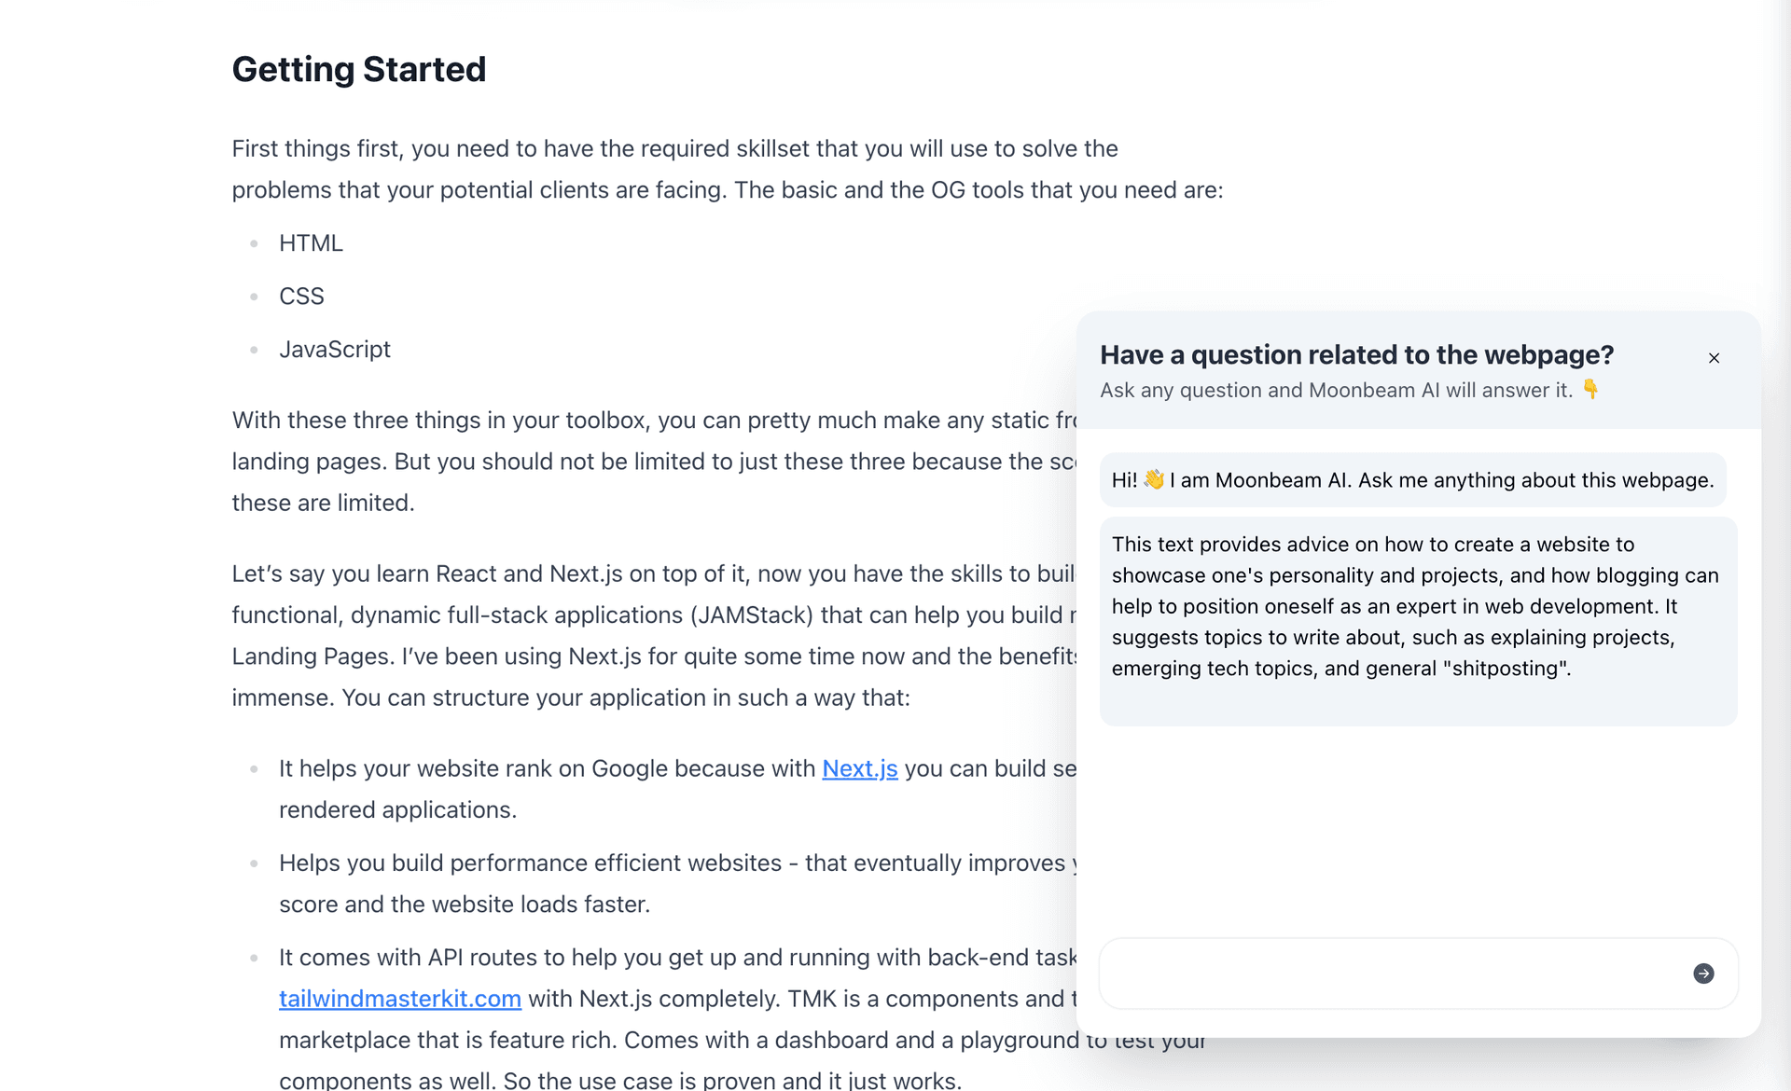1791x1091 pixels.
Task: Click the CSS list item
Action: click(x=301, y=297)
